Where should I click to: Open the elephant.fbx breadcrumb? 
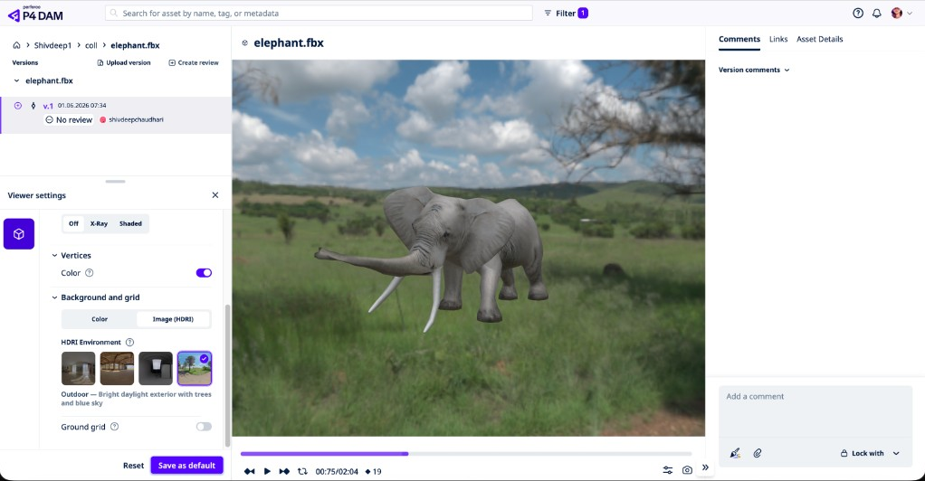(135, 45)
